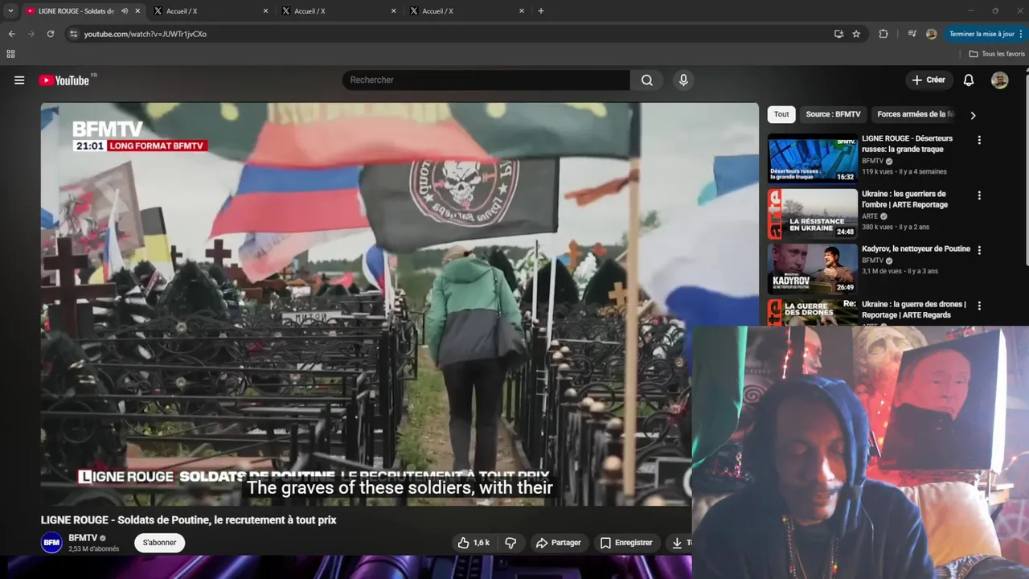
Task: Click the video player to pause
Action: (x=400, y=304)
